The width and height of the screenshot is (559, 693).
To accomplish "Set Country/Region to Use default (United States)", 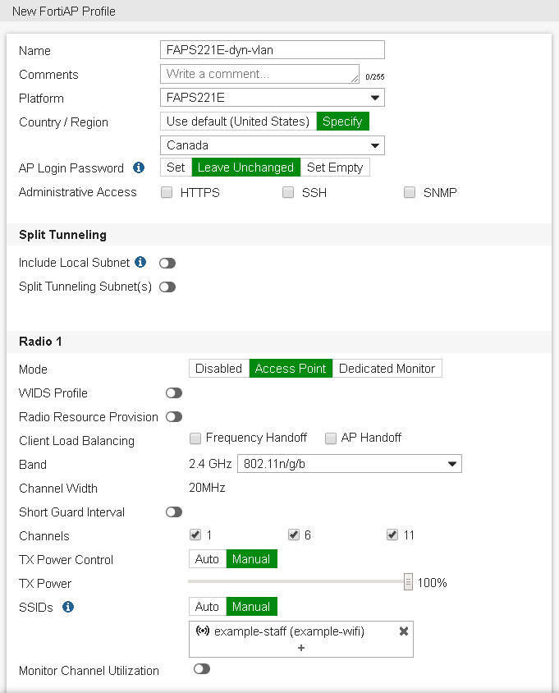I will pyautogui.click(x=236, y=121).
